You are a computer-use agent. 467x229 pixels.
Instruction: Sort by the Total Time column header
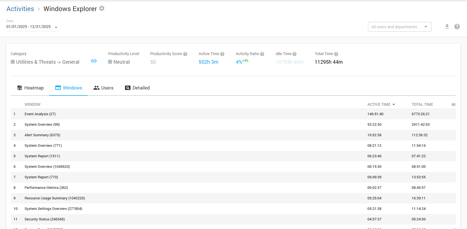point(422,104)
